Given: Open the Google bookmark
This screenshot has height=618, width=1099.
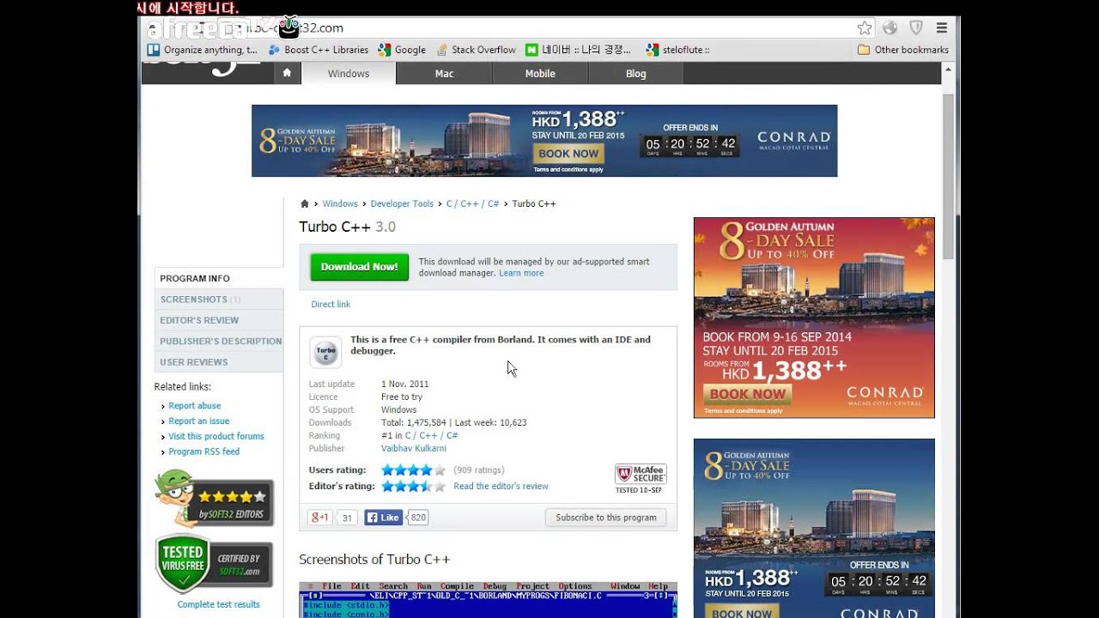Looking at the screenshot, I should point(402,50).
